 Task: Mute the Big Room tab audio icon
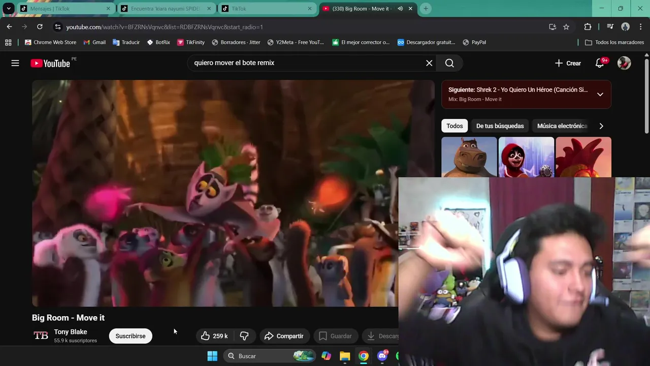(400, 9)
